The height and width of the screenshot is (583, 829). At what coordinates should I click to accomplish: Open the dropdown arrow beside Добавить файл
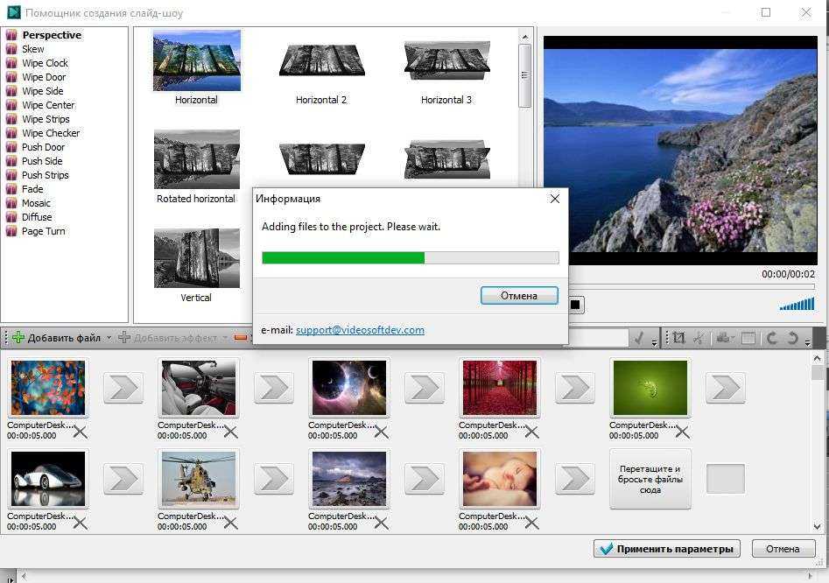[x=109, y=338]
